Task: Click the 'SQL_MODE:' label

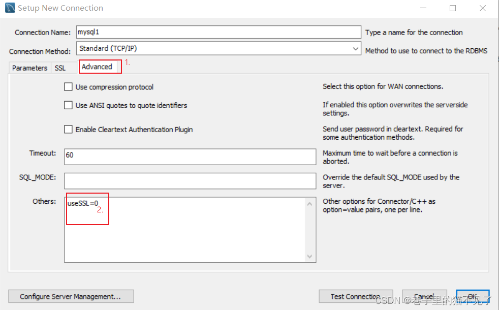Action: click(38, 177)
